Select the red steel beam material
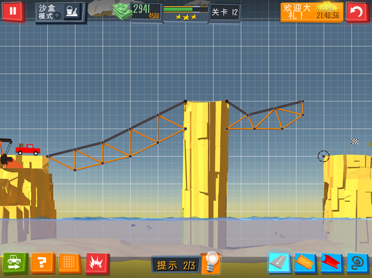This screenshot has width=372, height=278. (x=331, y=263)
